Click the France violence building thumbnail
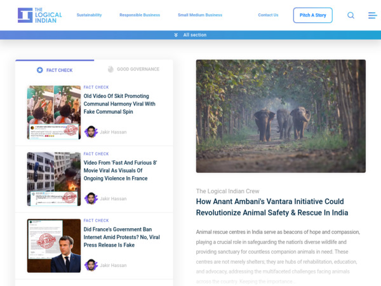The image size is (381, 286). pos(54,179)
